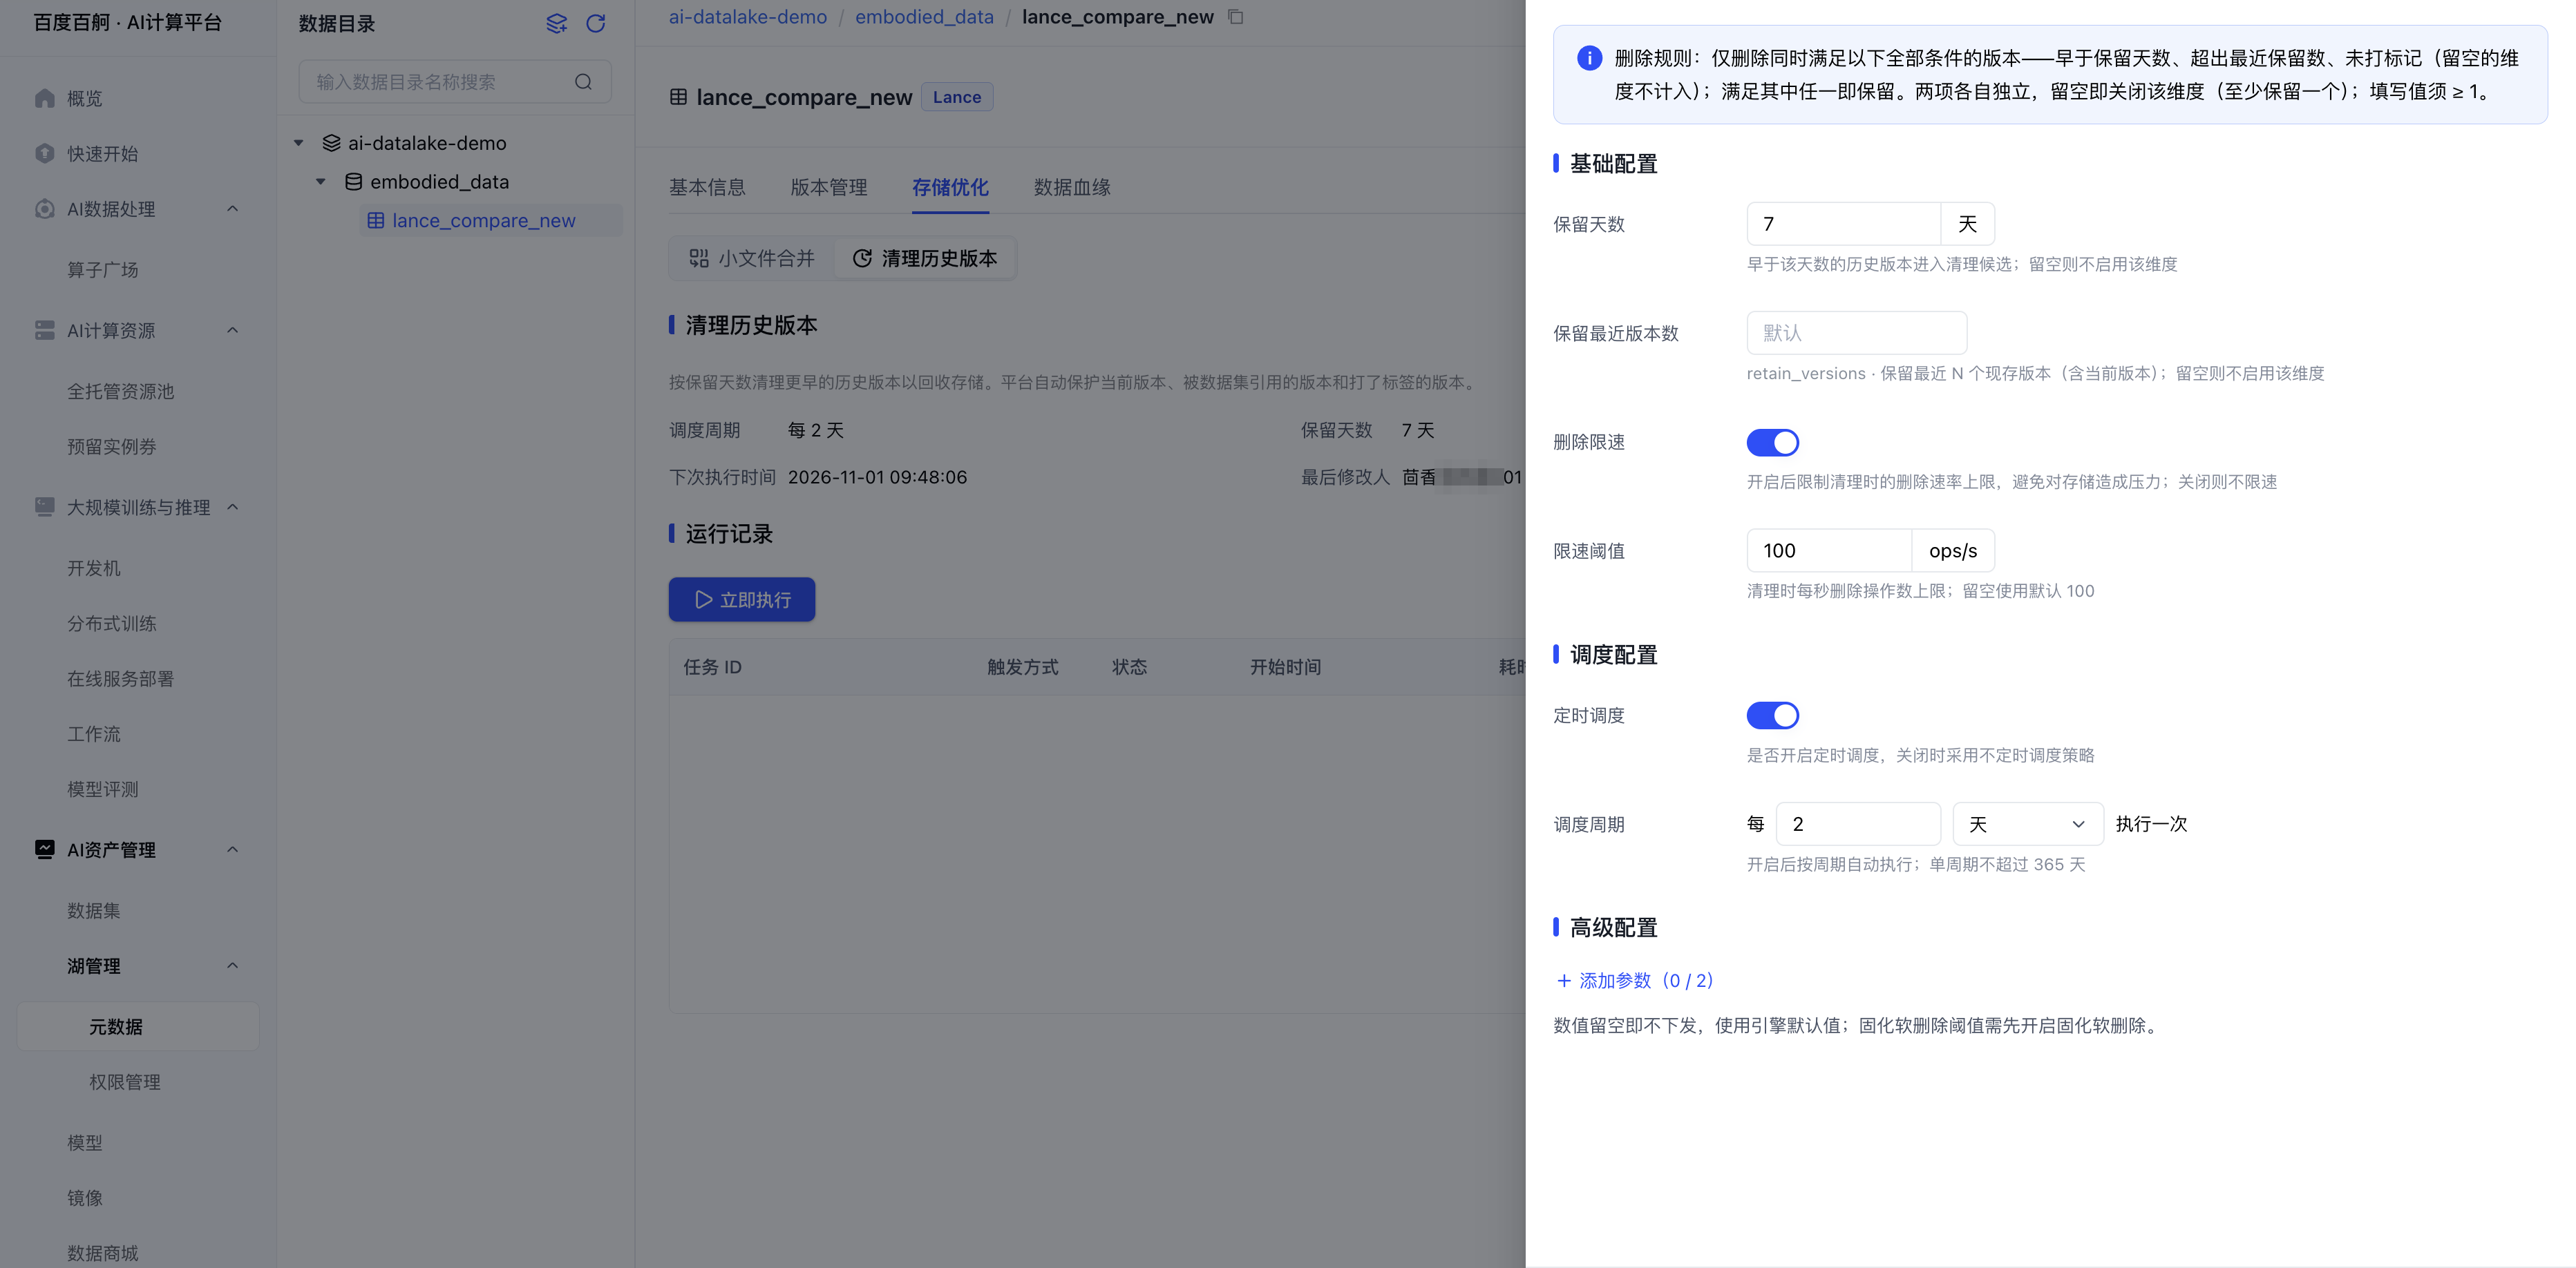The height and width of the screenshot is (1268, 2576).
Task: Click the ai-datalake-demo layers icon
Action: point(331,143)
